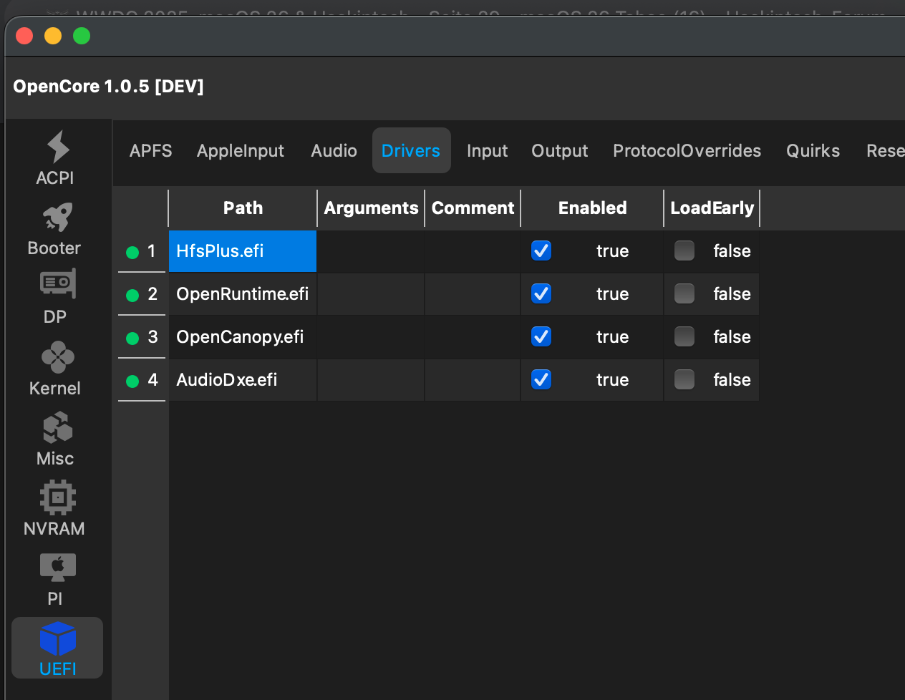905x700 pixels.
Task: Open the Misc cubes icon
Action: (57, 428)
